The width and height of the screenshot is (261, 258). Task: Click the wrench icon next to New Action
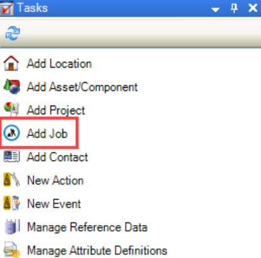12,180
